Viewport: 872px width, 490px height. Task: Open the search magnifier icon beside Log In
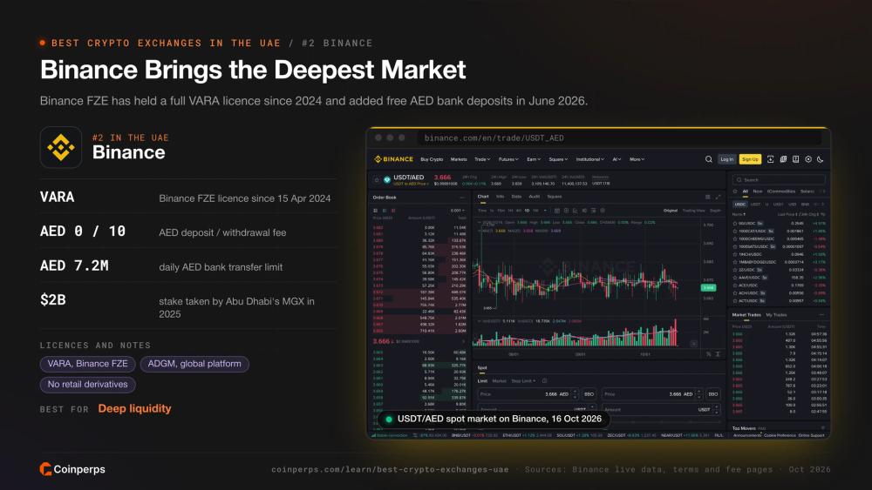coord(708,159)
